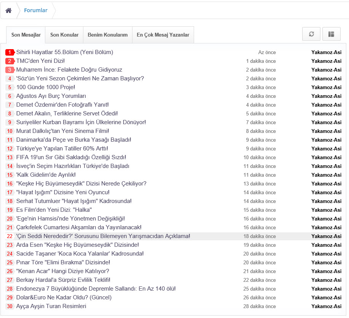Click the number 3 rank badge
The height and width of the screenshot is (318, 349).
click(10, 70)
